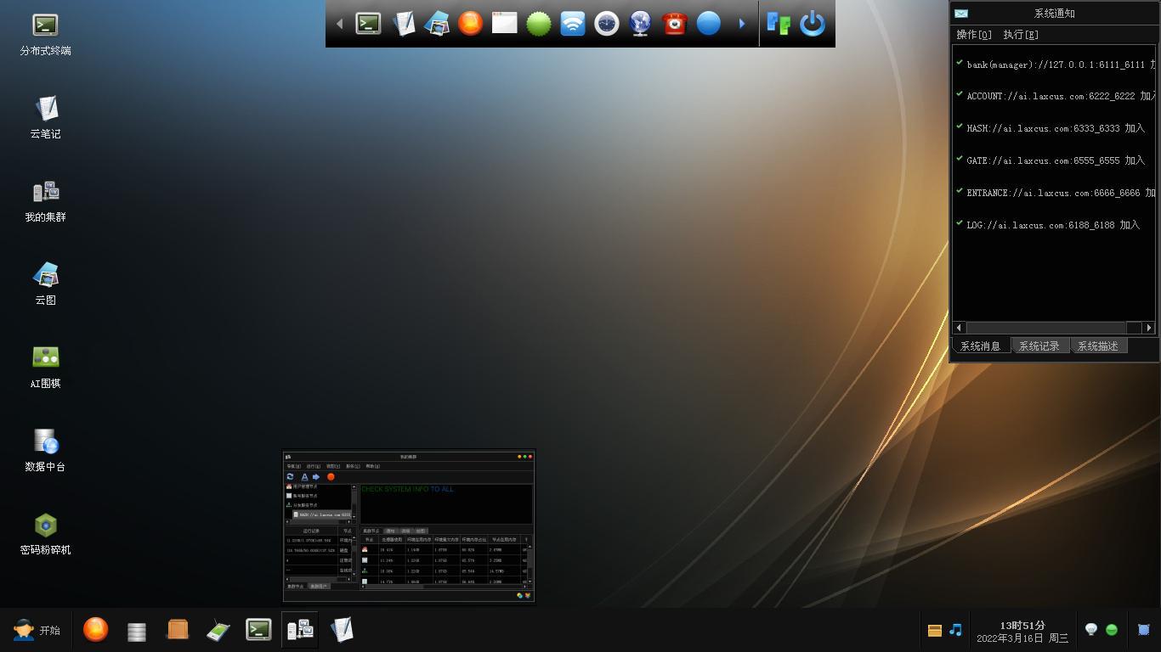
Task: Click the notification list's right scroll arrow
Action: coord(1149,328)
